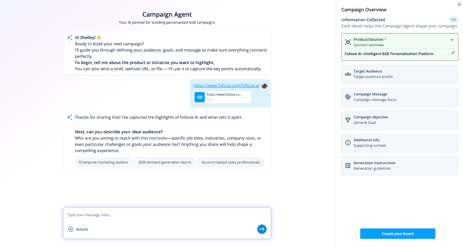Select Enterprise marketing leaders suggestion chip
463x247 pixels.
point(104,162)
